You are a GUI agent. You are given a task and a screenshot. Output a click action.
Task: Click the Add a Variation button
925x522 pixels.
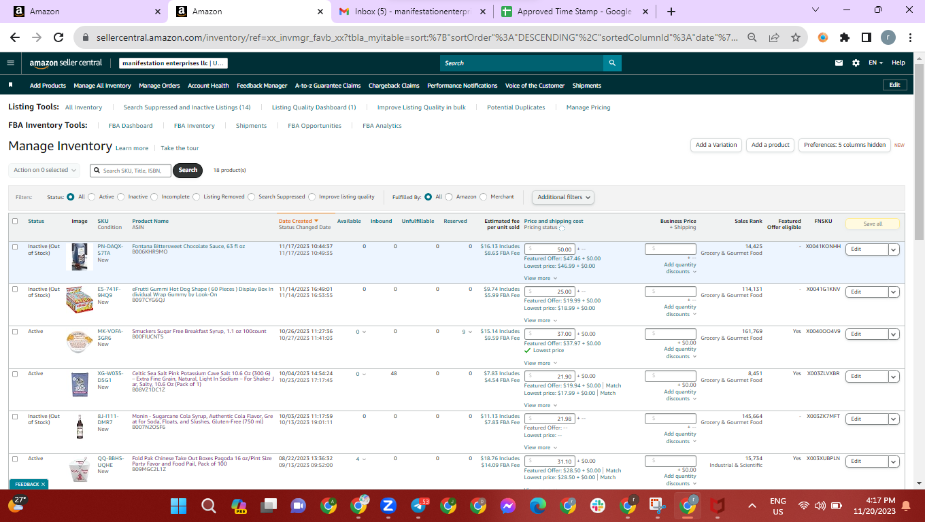716,145
